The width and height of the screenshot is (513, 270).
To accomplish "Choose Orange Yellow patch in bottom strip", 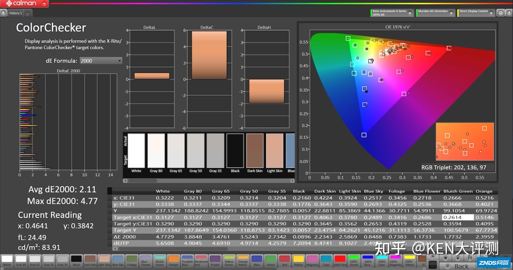I will 243,261.
